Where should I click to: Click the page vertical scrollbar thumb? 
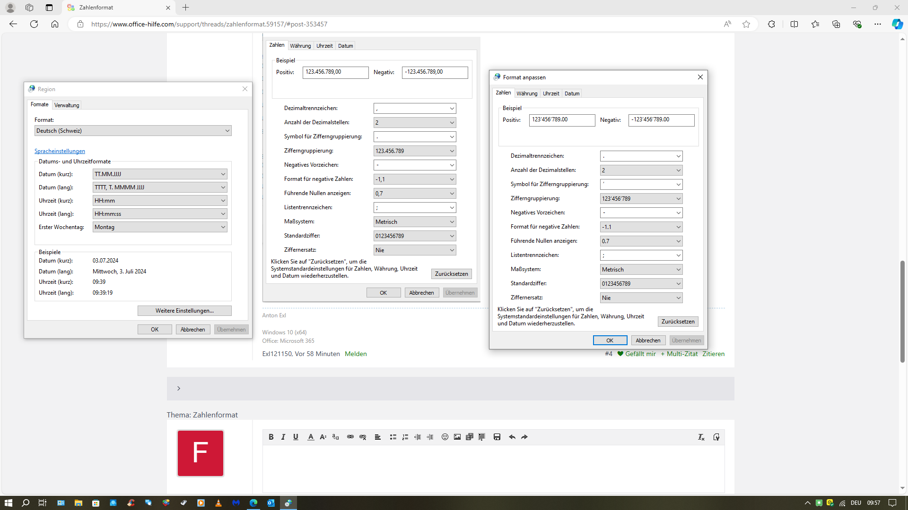[902, 312]
